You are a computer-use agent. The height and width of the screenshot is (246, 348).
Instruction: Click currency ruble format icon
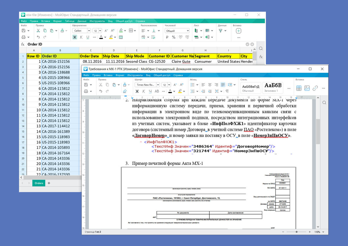click(167, 37)
